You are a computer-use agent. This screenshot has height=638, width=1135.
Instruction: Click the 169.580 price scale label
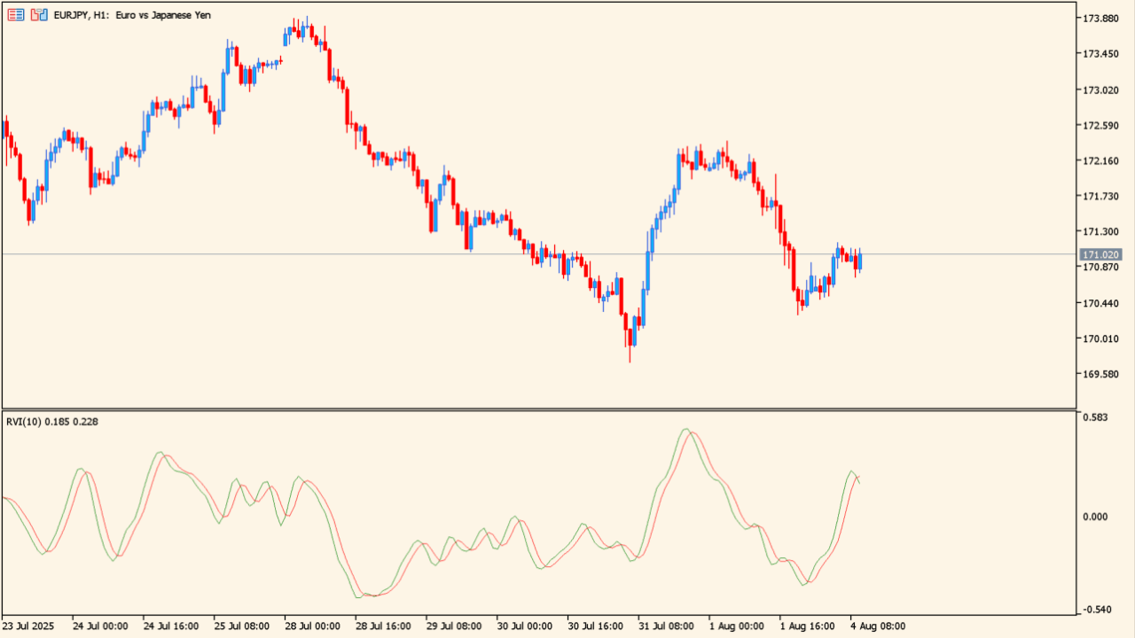point(1100,374)
